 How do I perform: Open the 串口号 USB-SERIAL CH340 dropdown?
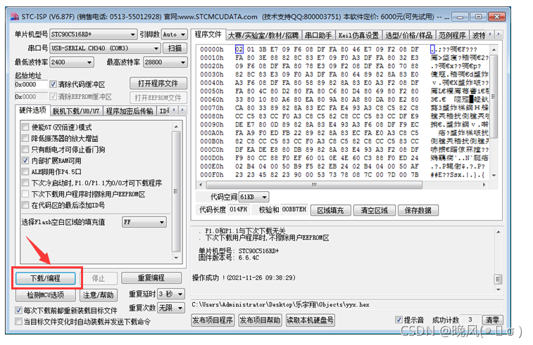105,48
